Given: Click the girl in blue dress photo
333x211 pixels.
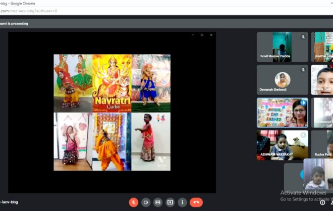Looking at the screenshot, I should tap(151, 83).
